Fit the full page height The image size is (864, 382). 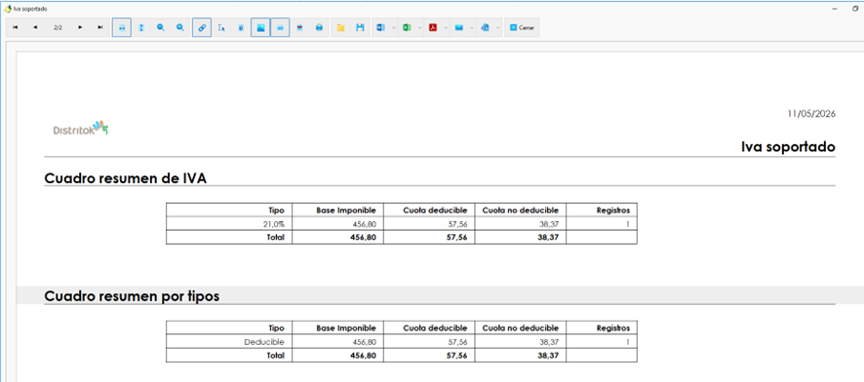pyautogui.click(x=141, y=27)
